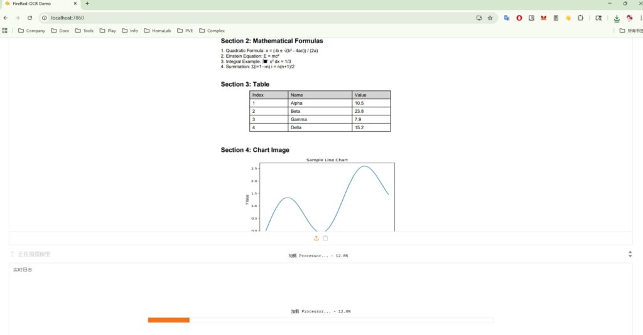Viewport: 643px width, 335px height.
Task: Click the red Opera-style extension icon
Action: (x=519, y=18)
